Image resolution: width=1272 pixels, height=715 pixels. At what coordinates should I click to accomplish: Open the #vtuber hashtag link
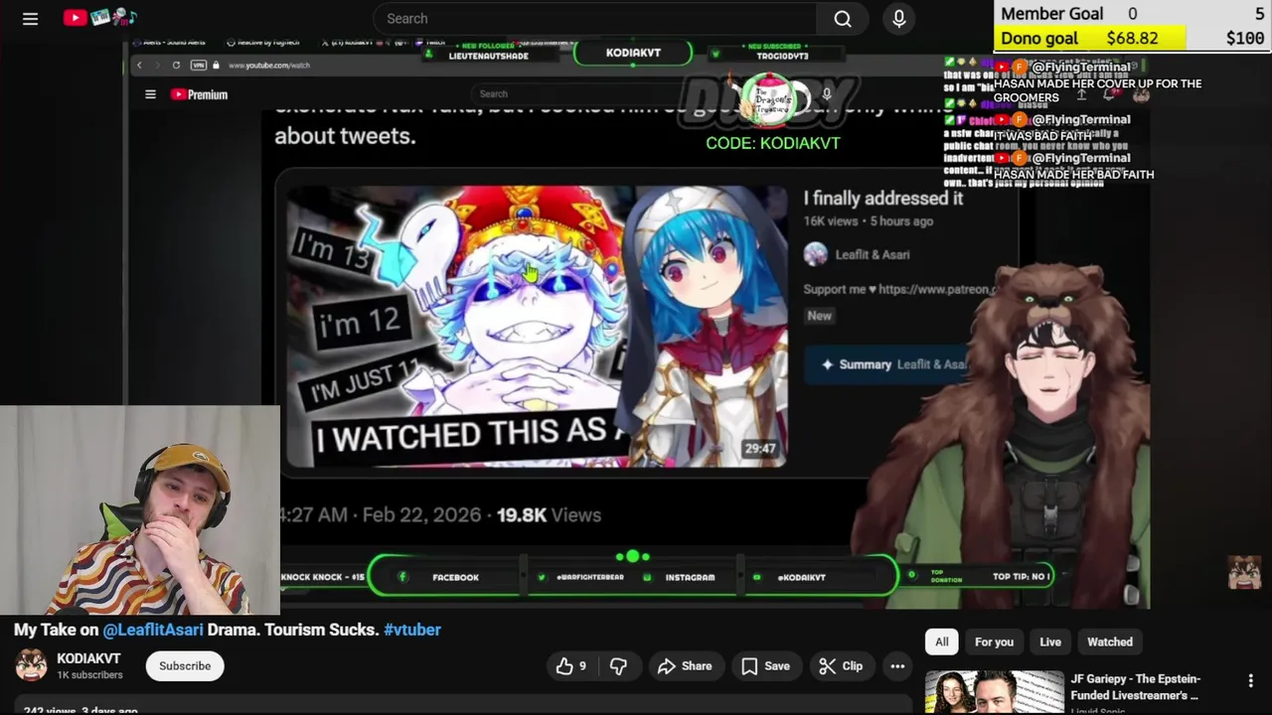(x=412, y=630)
